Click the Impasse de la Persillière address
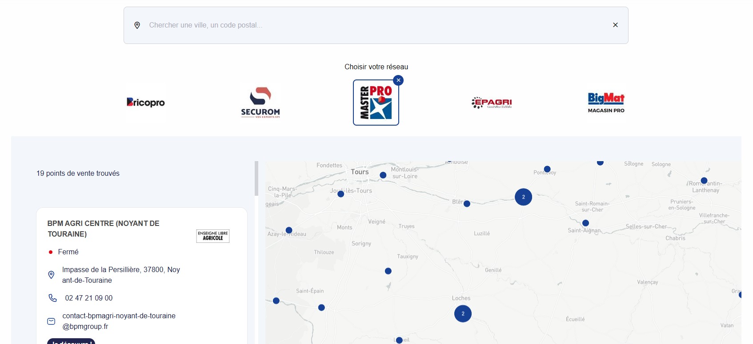753x344 pixels. (121, 275)
